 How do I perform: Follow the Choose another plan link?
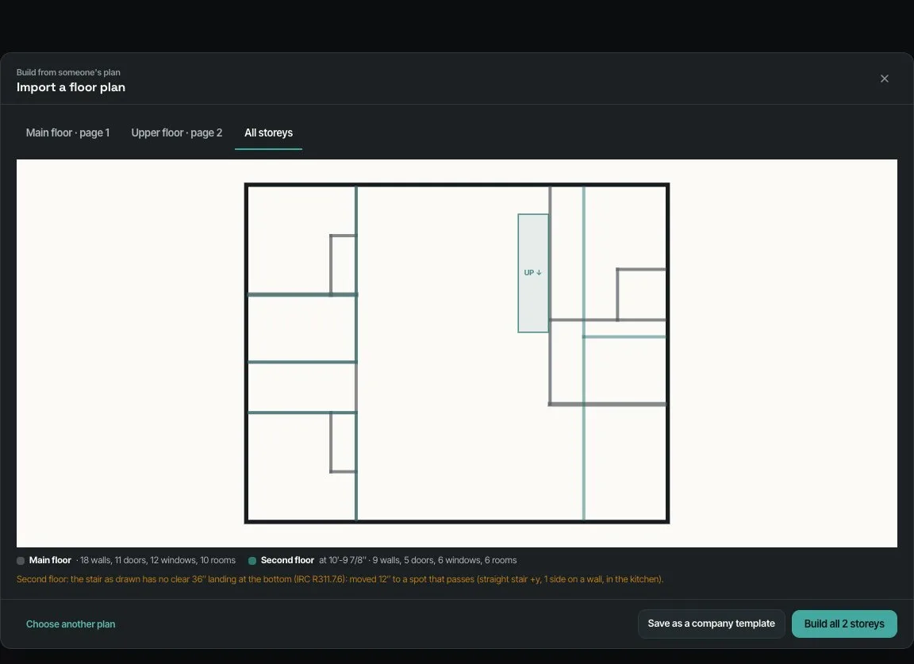pyautogui.click(x=71, y=624)
